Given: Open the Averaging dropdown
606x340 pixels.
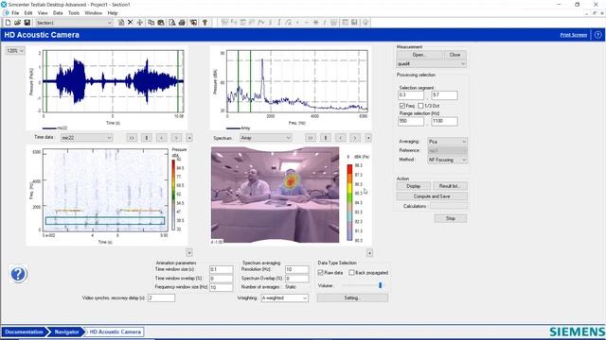Looking at the screenshot, I should point(447,142).
